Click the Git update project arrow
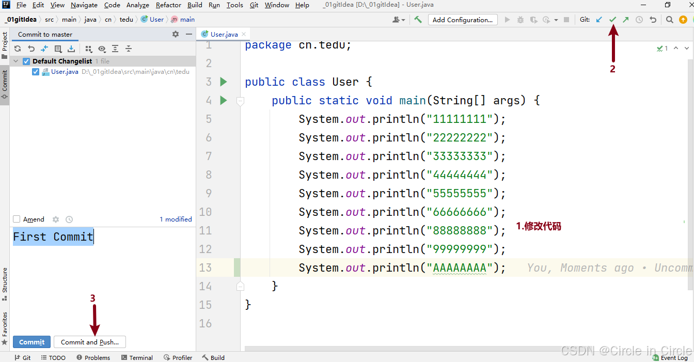The image size is (694, 362). (599, 20)
